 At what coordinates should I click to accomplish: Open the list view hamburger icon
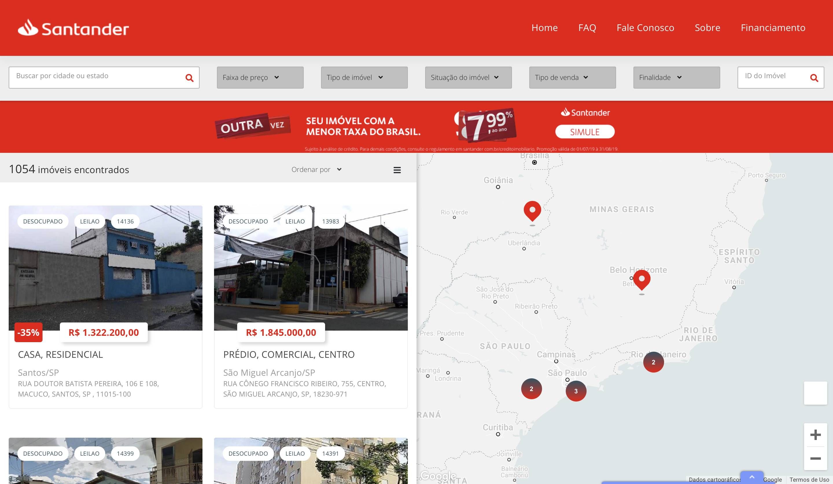[397, 170]
